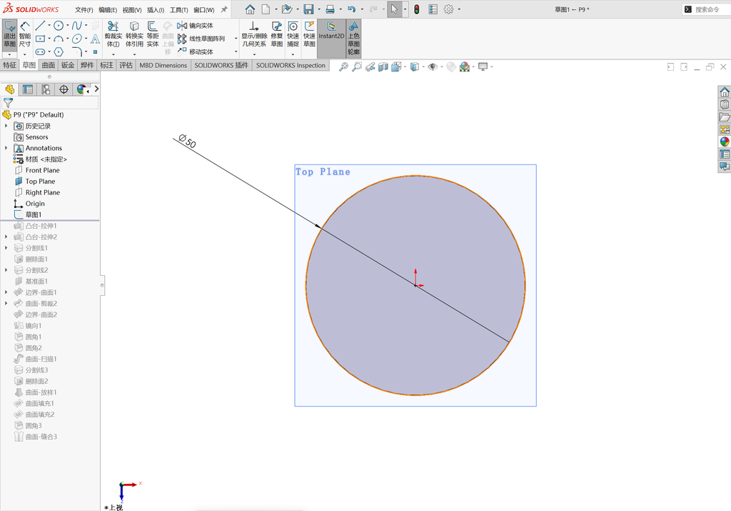731x511 pixels.
Task: Click the 搜索命令 search field
Action: pos(706,9)
